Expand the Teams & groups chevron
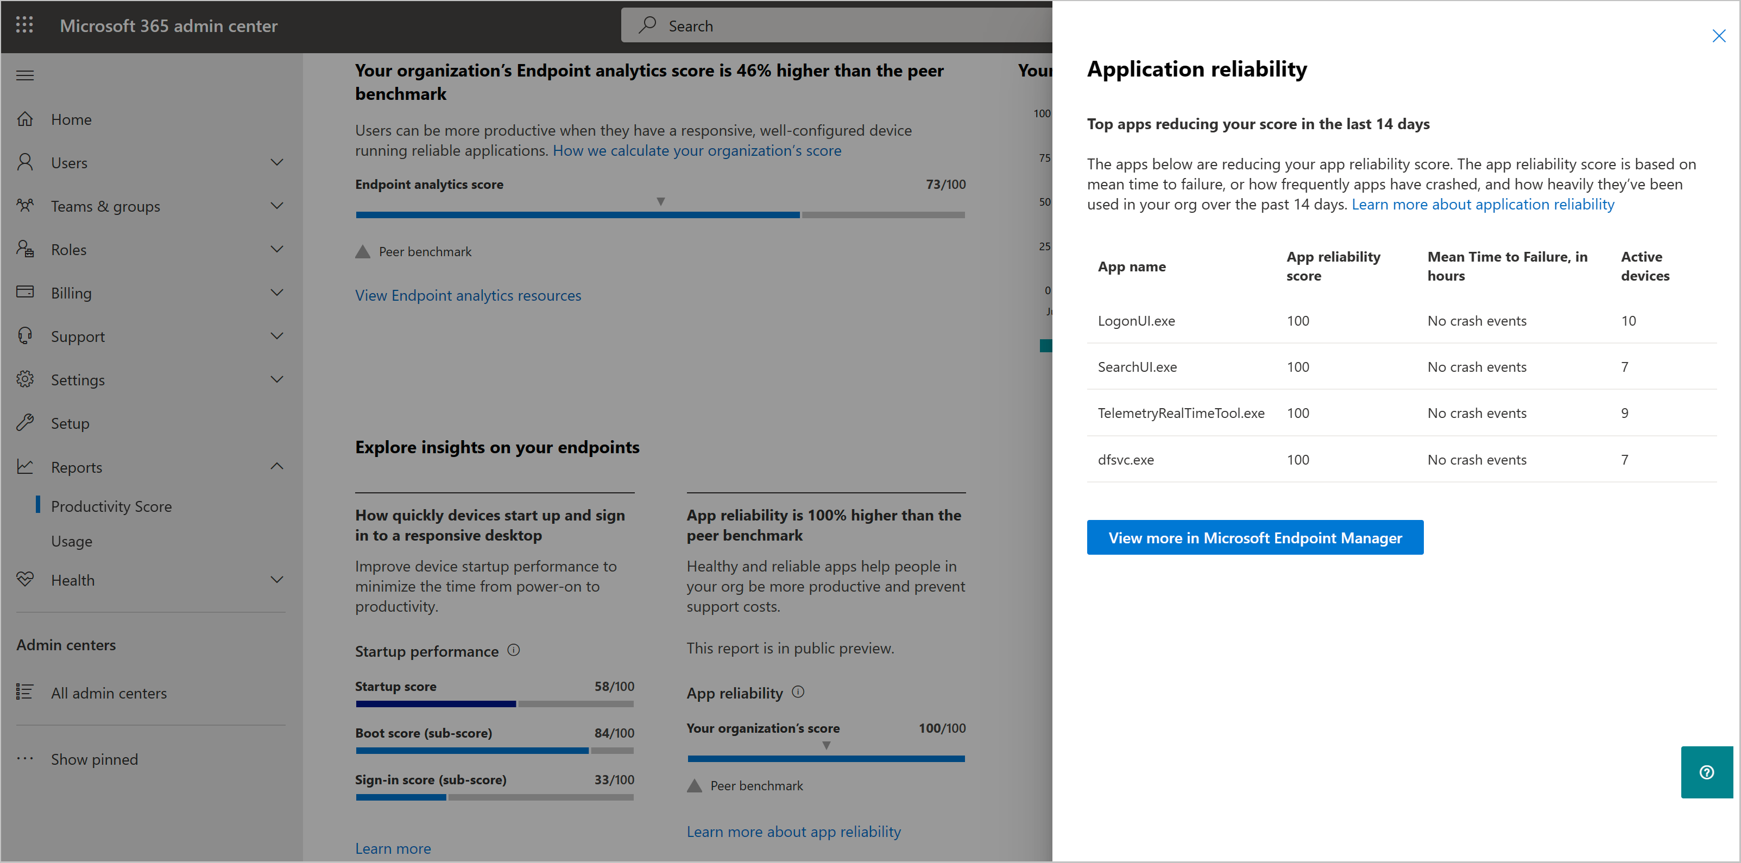 (276, 205)
